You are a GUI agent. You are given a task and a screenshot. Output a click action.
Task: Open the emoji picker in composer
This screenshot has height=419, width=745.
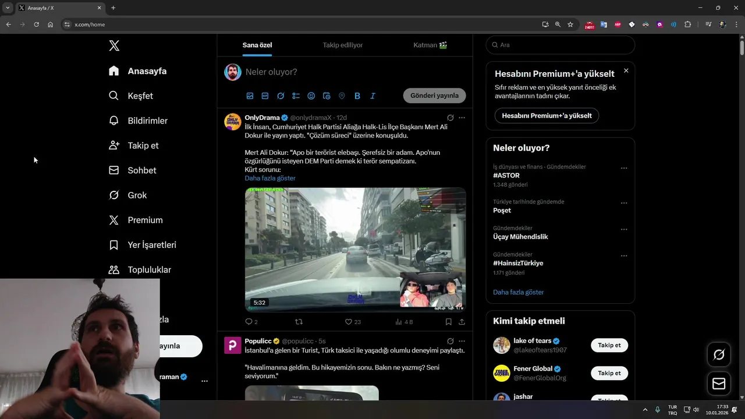click(311, 96)
